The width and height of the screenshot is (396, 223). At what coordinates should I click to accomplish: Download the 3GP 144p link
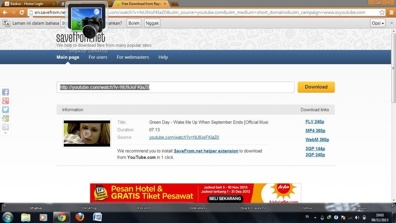point(315,149)
